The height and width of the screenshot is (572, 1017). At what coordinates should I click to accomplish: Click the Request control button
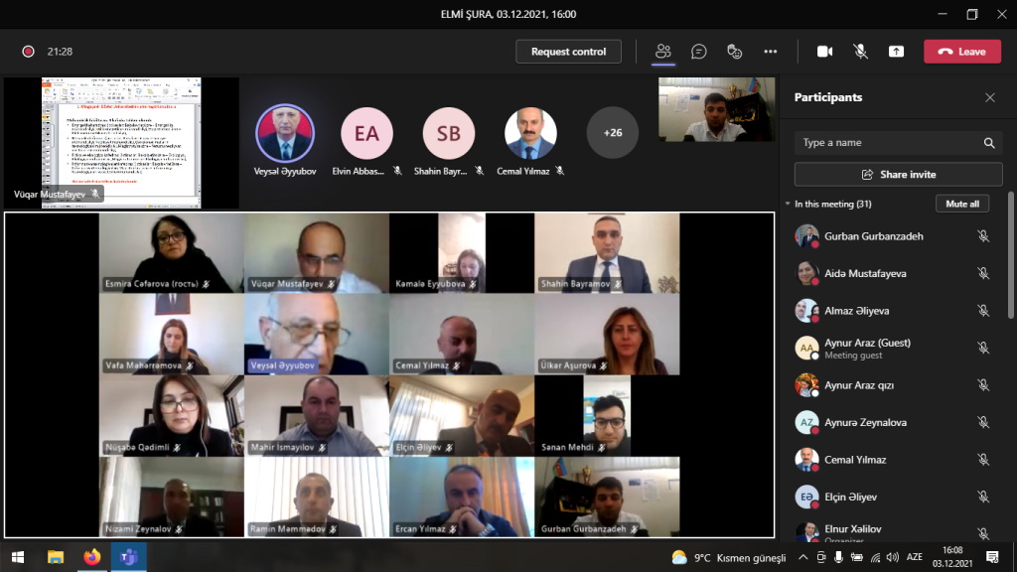click(568, 52)
